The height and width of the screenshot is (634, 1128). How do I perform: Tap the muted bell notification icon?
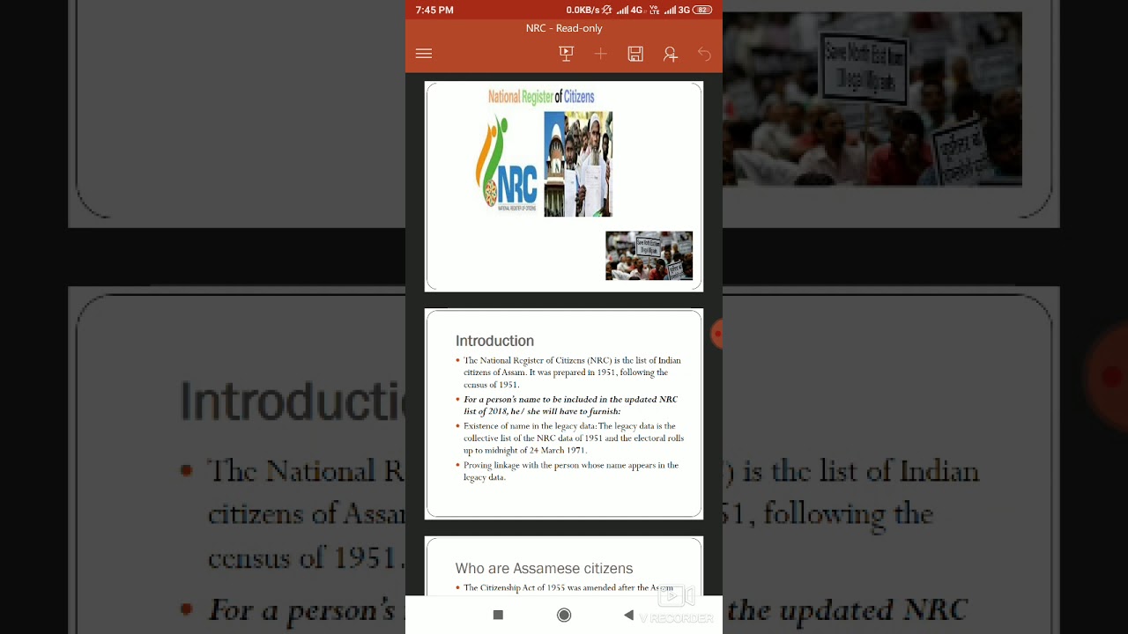[x=607, y=10]
